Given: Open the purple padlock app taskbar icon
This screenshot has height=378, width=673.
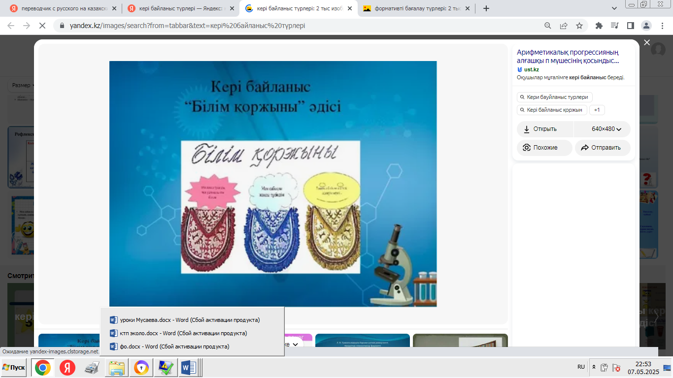Looking at the screenshot, I should [x=141, y=368].
